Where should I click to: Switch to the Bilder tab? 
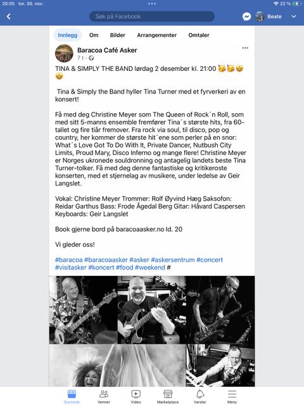(x=118, y=35)
